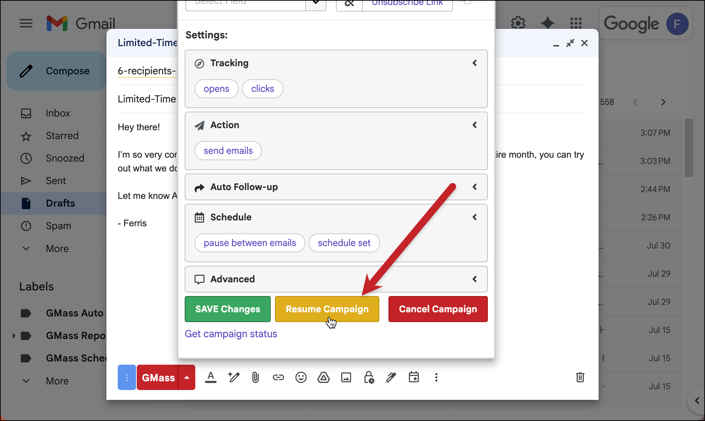This screenshot has height=421, width=705.
Task: Go to the Sent folder
Action: pos(56,181)
